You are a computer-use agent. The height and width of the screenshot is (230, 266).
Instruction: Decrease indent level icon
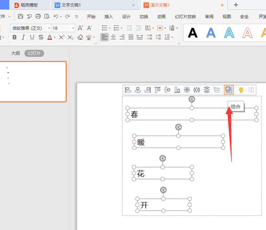click(x=130, y=28)
